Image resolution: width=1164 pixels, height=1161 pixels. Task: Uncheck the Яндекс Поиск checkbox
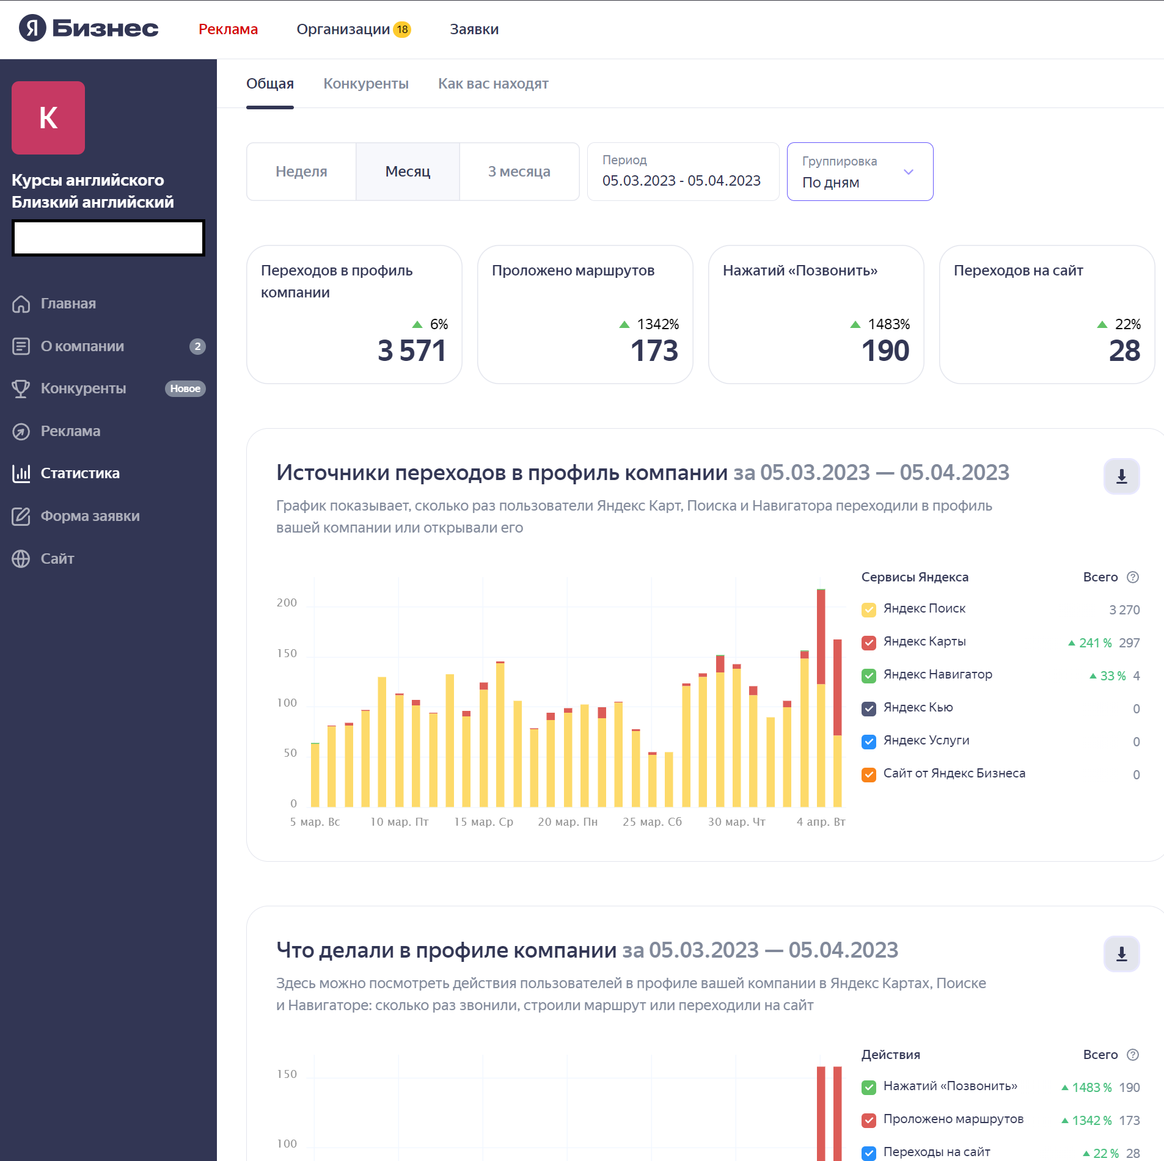[x=869, y=610]
